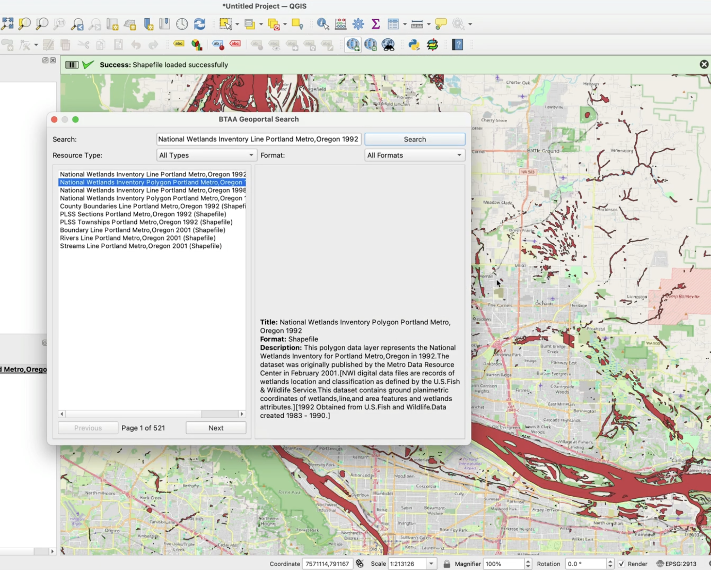Open the Scale dropdown in status bar
Screen dimensions: 711x570
click(x=431, y=564)
